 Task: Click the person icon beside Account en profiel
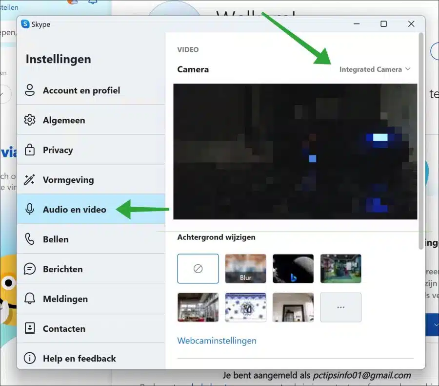coord(30,90)
